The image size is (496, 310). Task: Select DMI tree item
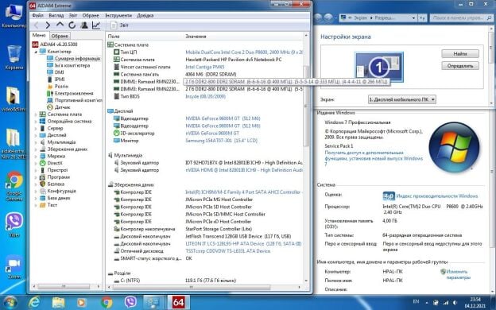point(56,72)
